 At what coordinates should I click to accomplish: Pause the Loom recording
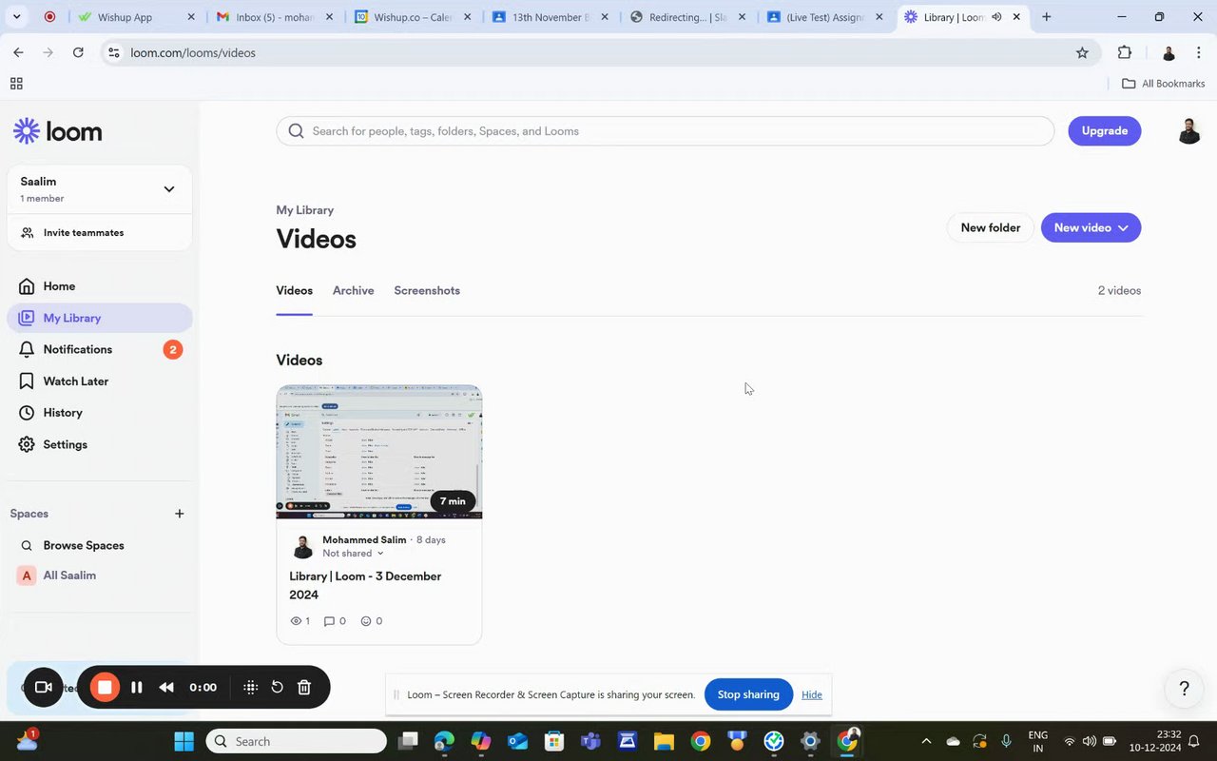coord(137,687)
